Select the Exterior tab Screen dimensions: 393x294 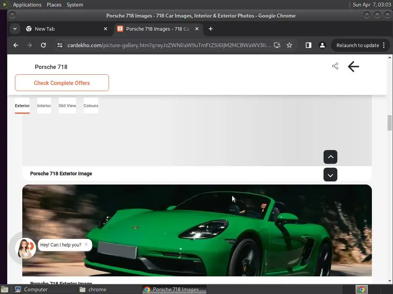click(22, 106)
